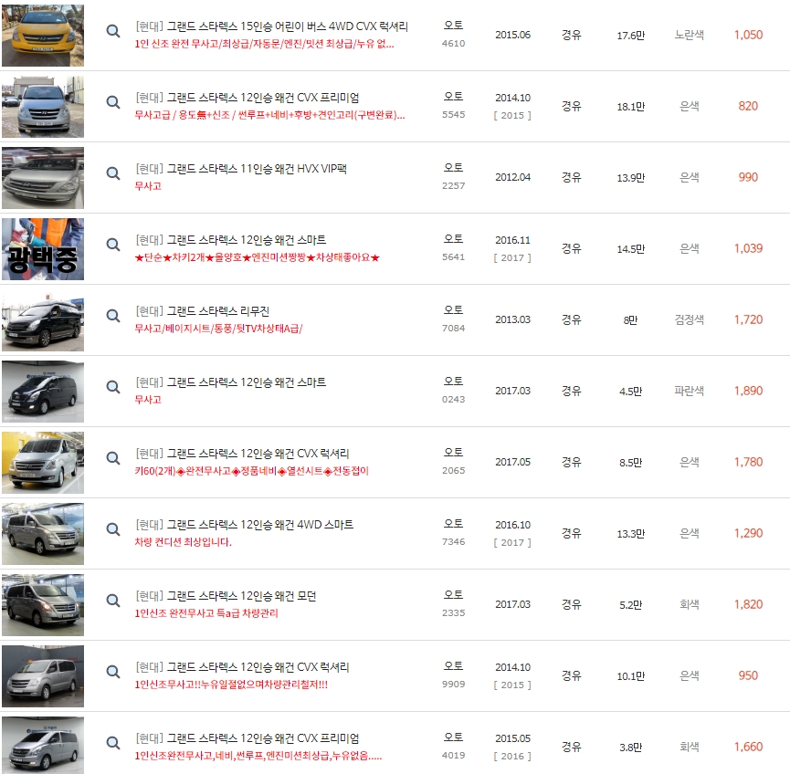The image size is (790, 774).
Task: Open the 그랜드 스타렉스 15인승 어린이 버스 listing title
Action: [274, 26]
